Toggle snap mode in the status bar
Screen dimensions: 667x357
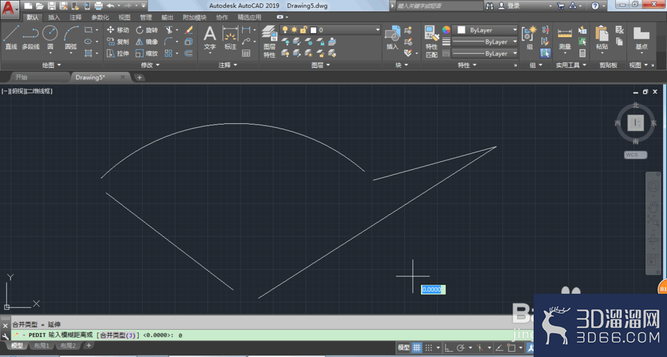pyautogui.click(x=429, y=348)
